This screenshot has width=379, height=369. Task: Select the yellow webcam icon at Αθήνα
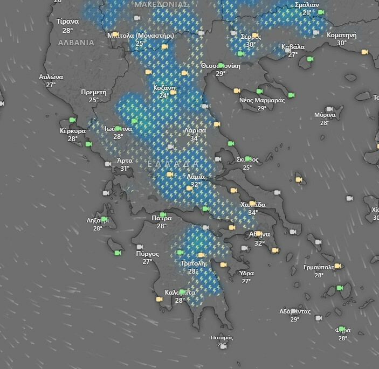point(259,234)
